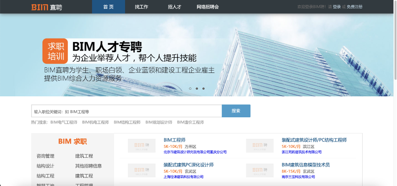Screen dimensions: 397x186
Task: Open the 其他招聘信息 category
Action: tap(88, 166)
